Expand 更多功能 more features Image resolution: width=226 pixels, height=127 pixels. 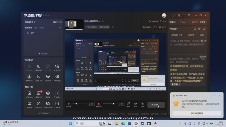coord(44,113)
